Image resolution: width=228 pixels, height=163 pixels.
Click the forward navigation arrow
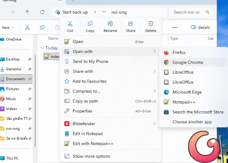[x=13, y=12]
